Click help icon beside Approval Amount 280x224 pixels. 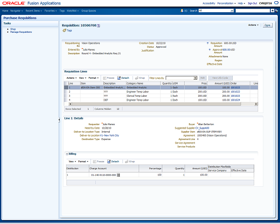point(210,50)
